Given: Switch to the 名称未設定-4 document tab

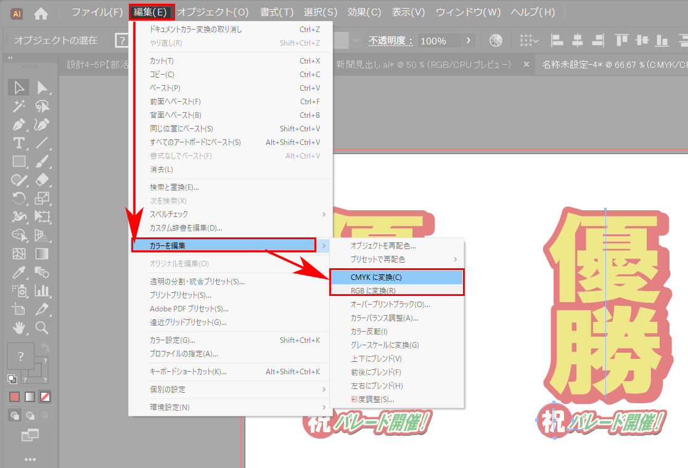Looking at the screenshot, I should click(610, 64).
